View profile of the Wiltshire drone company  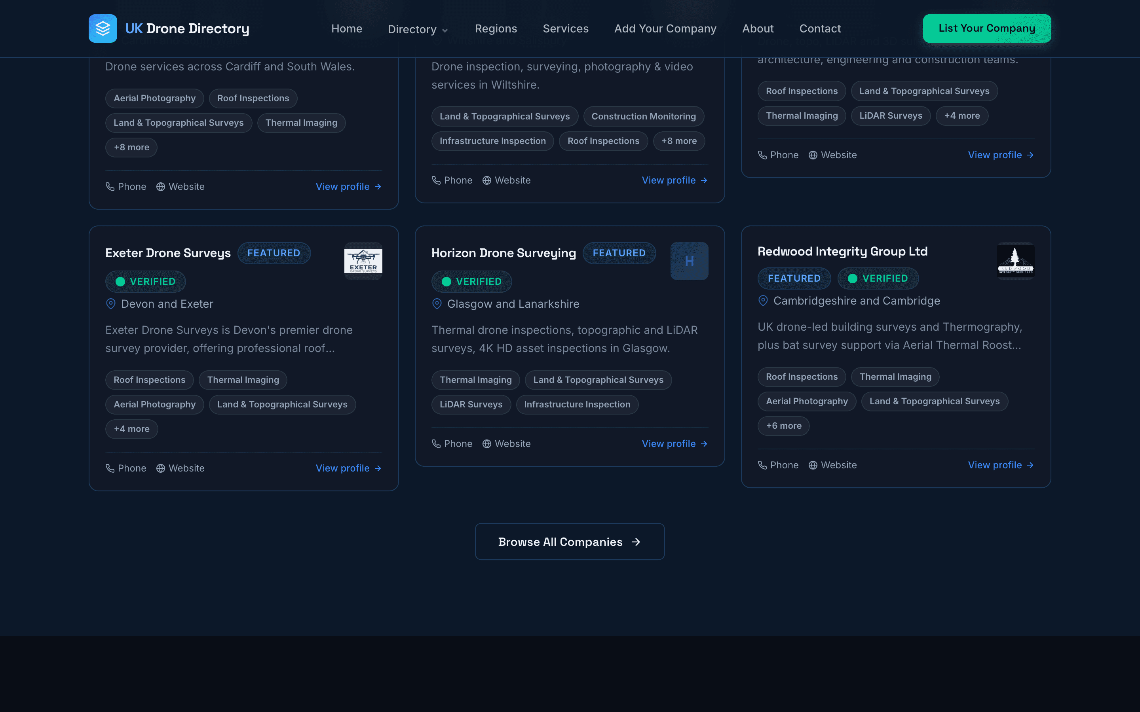click(x=675, y=180)
